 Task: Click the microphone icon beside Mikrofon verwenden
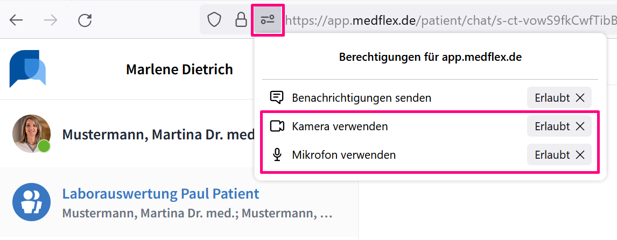pyautogui.click(x=277, y=155)
